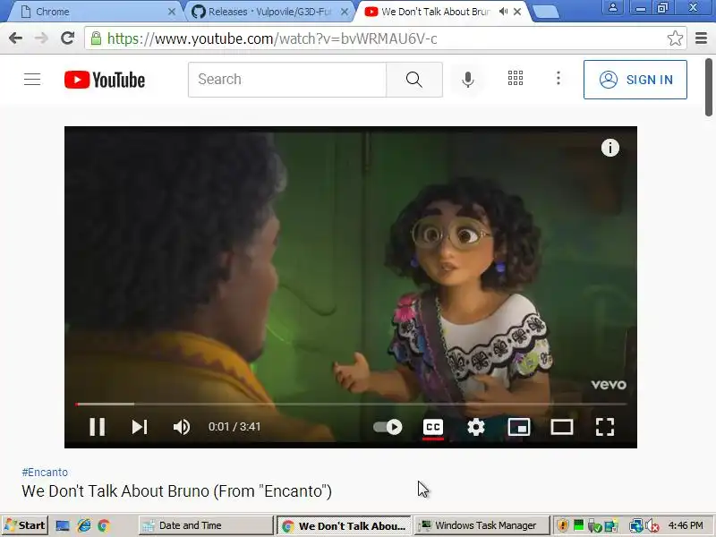Focus the YouTube search field

coord(287,80)
